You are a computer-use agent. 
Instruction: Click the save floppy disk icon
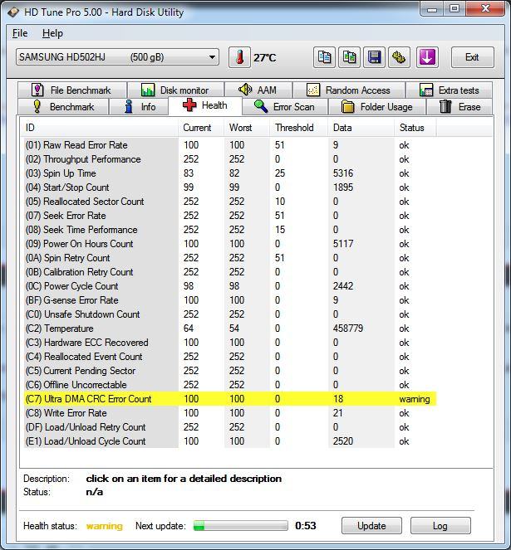(x=374, y=57)
